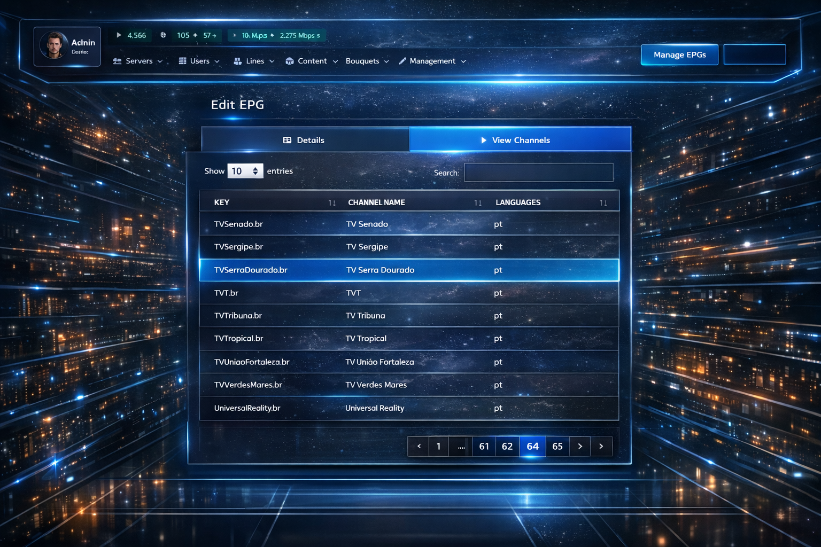
Task: Click the blank button beside Manage EPGs
Action: [x=755, y=54]
